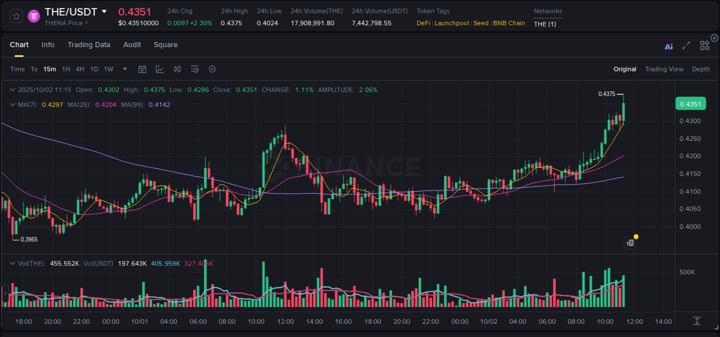Open the THE/USDT pair selector dropdown
The height and width of the screenshot is (337, 720).
104,12
